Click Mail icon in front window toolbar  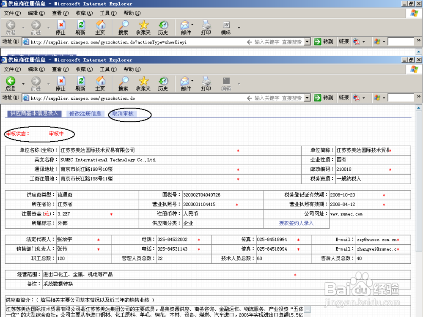[x=185, y=81]
